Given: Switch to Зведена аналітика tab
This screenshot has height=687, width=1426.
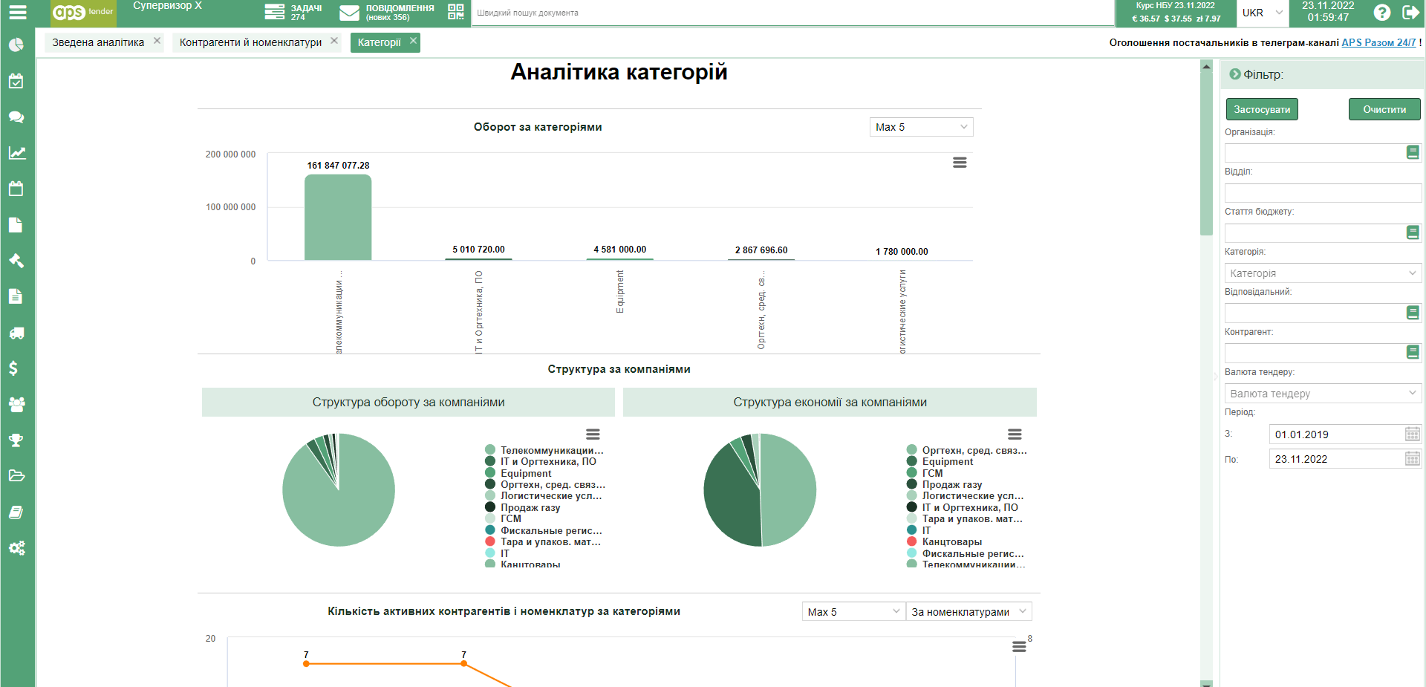Looking at the screenshot, I should click(98, 42).
